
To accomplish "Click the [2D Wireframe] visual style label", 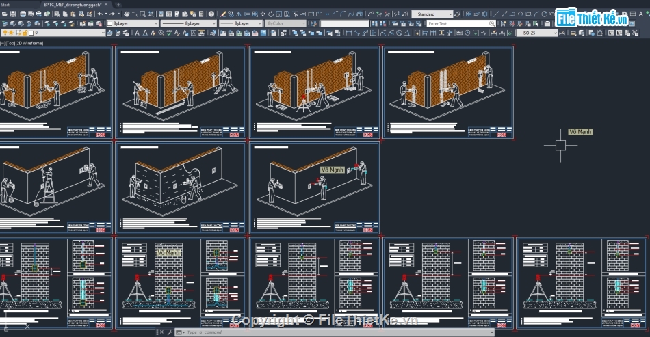I will pyautogui.click(x=29, y=43).
